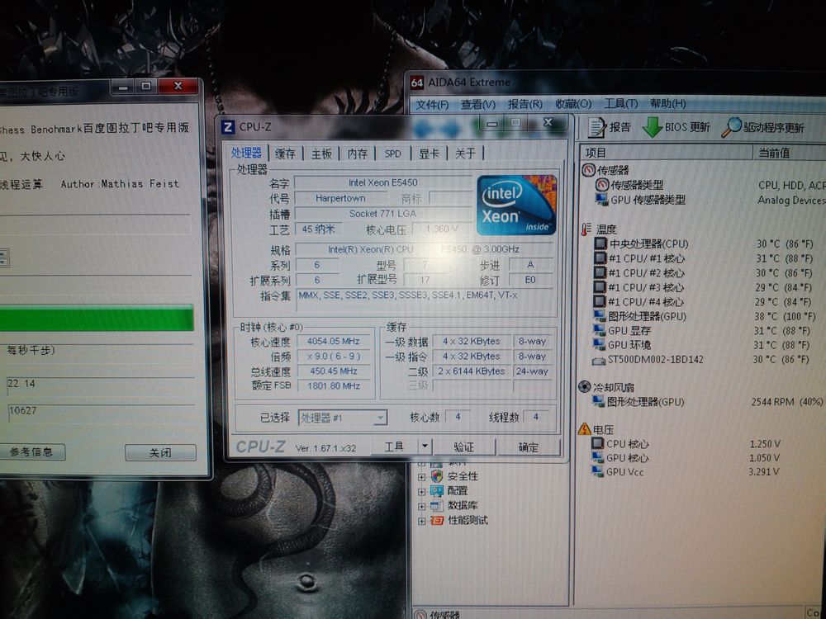Select 配置 in the AIDA64 tree
Viewport: 826px width, 619px height.
pyautogui.click(x=458, y=490)
